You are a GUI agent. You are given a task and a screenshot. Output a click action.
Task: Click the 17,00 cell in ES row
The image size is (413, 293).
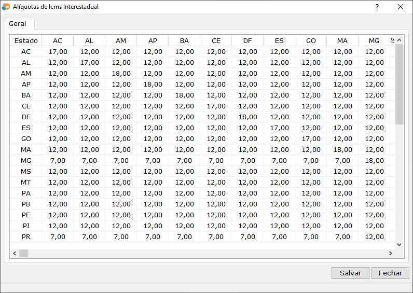click(x=279, y=128)
